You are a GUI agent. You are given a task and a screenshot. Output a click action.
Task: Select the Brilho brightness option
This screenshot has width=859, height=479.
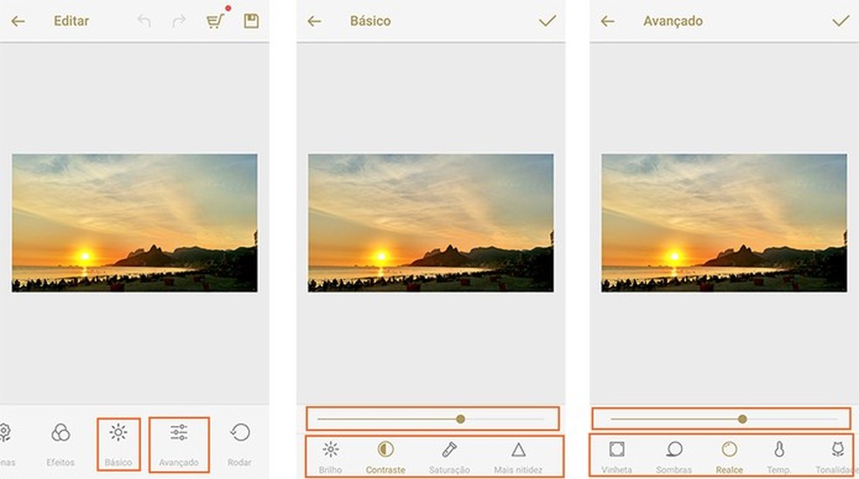[x=330, y=458]
